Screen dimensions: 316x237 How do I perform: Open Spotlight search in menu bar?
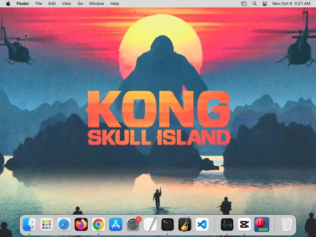[255, 4]
